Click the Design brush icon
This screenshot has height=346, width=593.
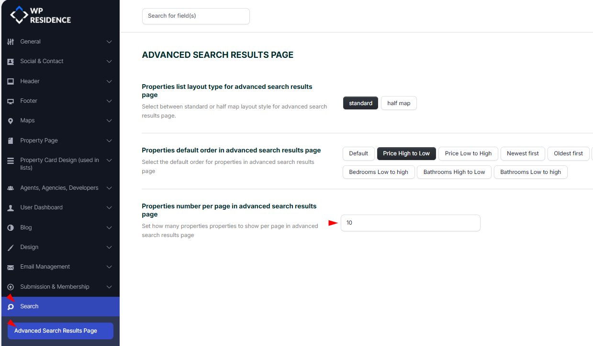[x=11, y=248]
